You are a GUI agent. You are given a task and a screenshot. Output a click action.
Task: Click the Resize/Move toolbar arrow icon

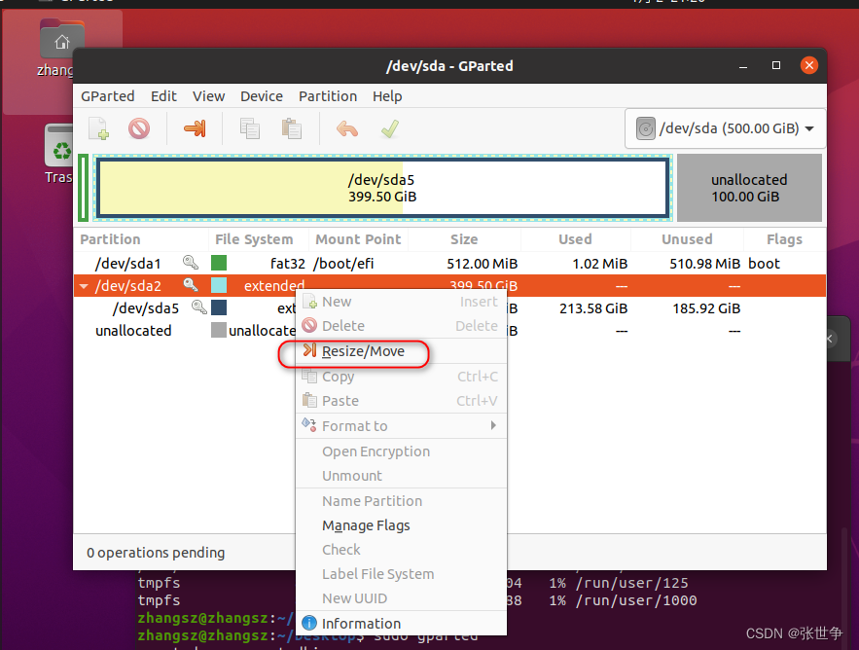pos(195,128)
